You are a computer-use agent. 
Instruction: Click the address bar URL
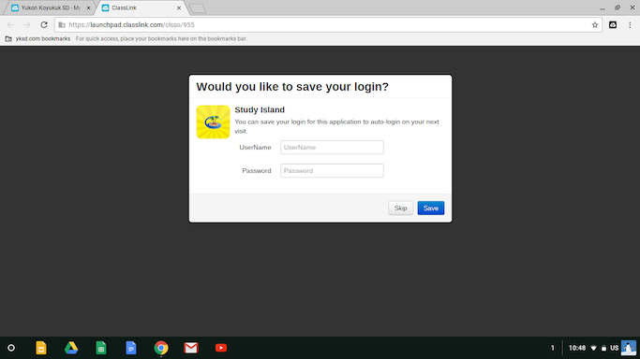click(x=131, y=25)
